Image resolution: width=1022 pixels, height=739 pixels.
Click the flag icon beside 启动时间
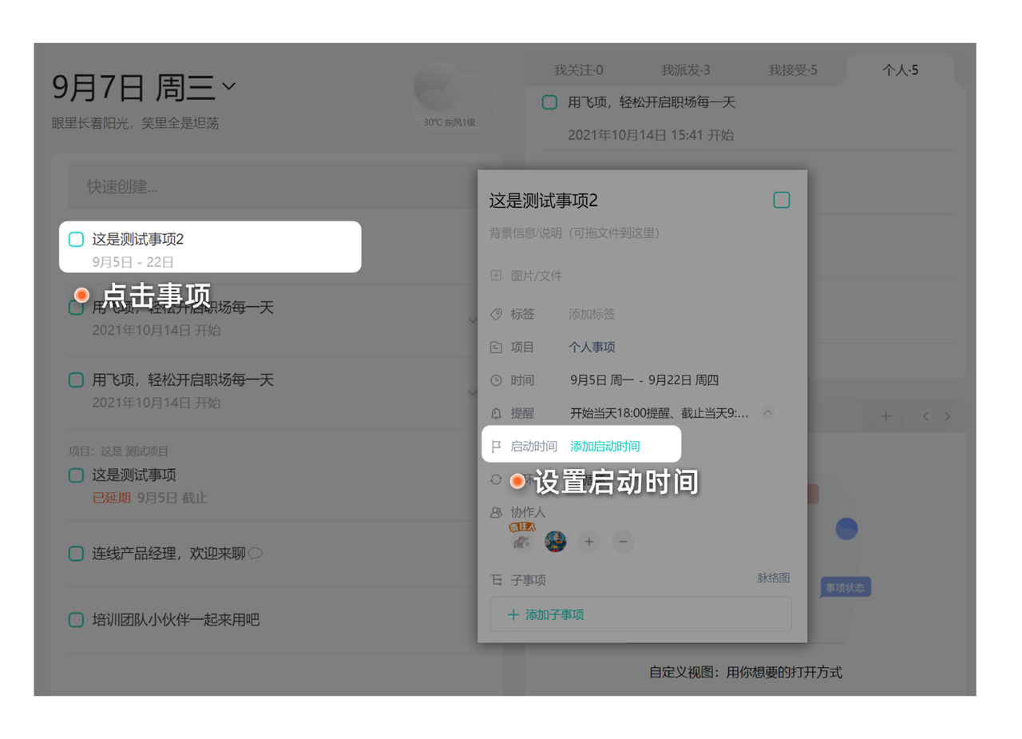[496, 447]
